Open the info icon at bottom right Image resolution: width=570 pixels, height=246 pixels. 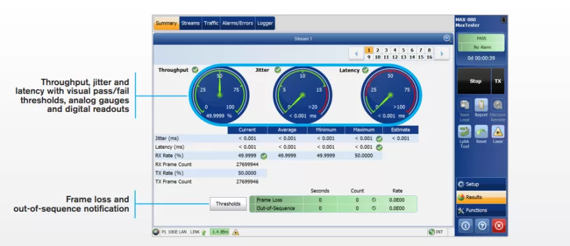coord(465,226)
